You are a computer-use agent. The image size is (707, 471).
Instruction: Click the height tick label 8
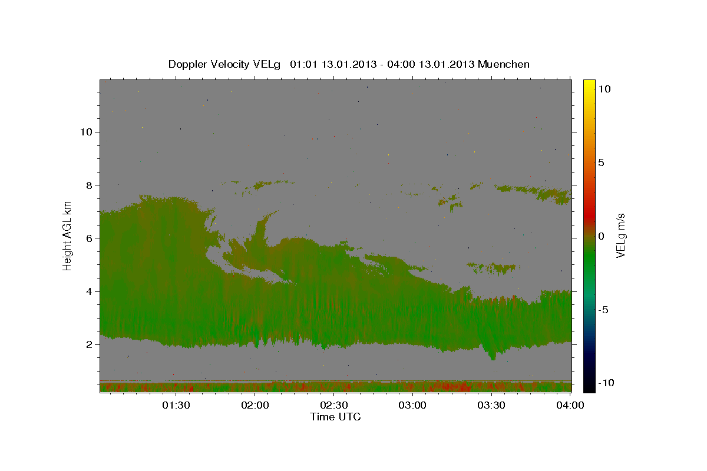(x=90, y=185)
